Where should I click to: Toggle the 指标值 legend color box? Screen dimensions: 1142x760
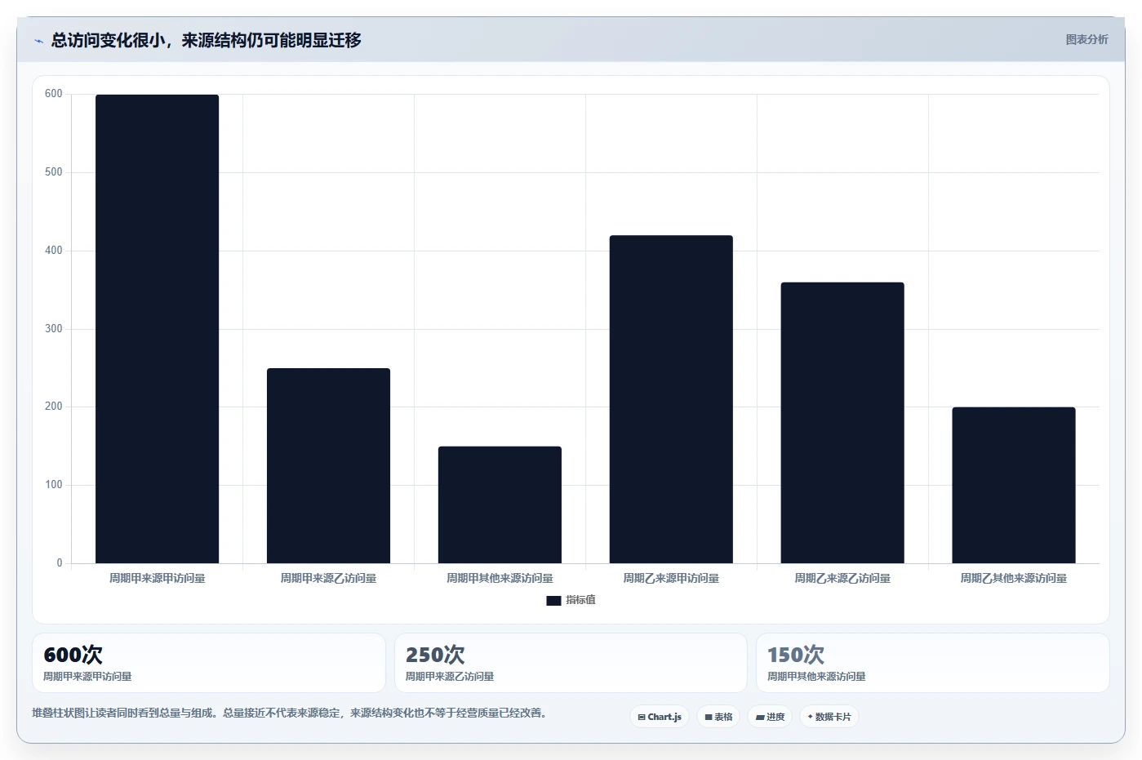click(x=553, y=601)
